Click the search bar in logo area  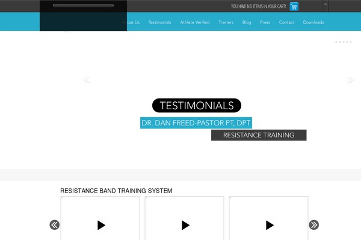83,5
